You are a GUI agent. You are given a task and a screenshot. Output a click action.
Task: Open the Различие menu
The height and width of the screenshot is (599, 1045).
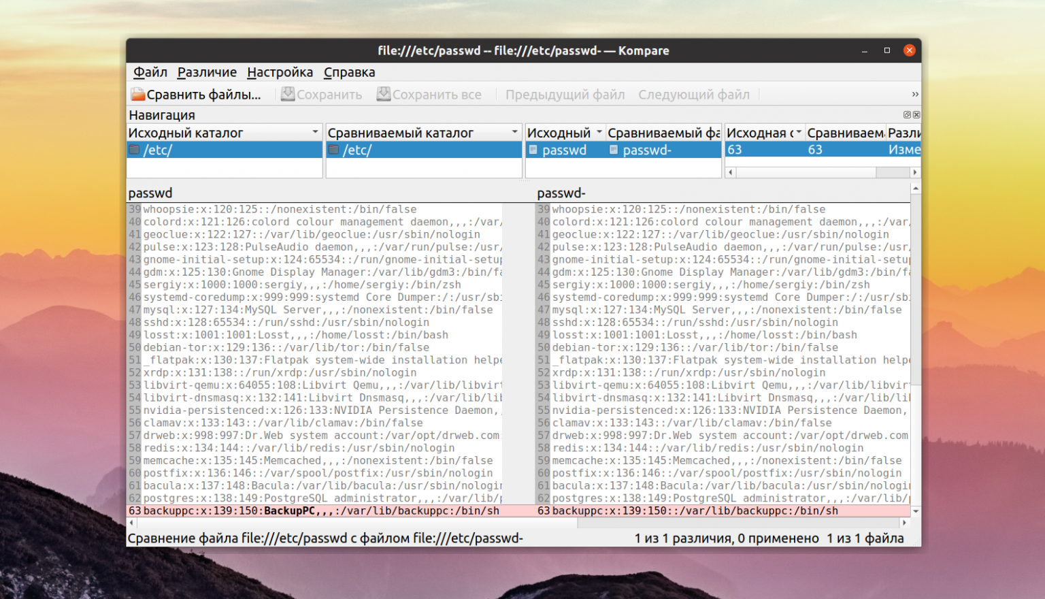pos(208,72)
